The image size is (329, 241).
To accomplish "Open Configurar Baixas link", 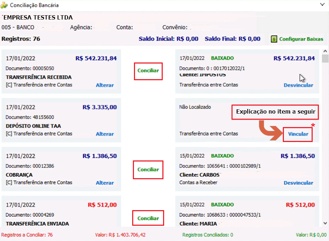I will [301, 39].
